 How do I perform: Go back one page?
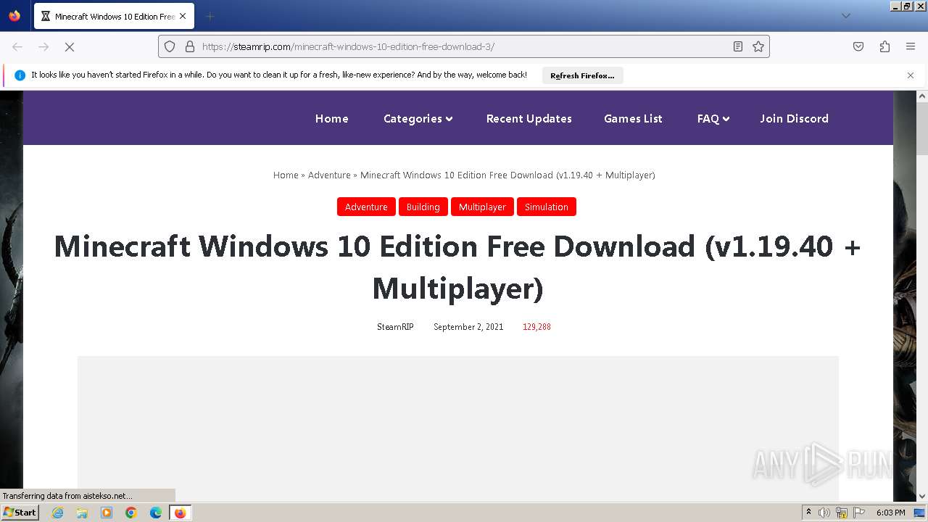pyautogui.click(x=17, y=46)
